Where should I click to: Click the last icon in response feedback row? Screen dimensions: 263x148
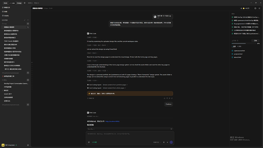click(x=172, y=98)
